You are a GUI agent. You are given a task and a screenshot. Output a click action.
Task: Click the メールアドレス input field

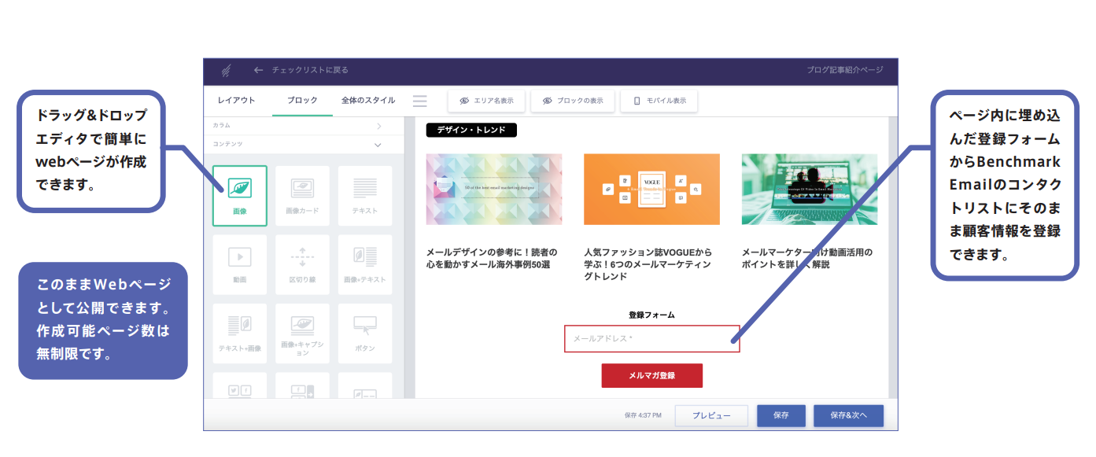pos(652,338)
